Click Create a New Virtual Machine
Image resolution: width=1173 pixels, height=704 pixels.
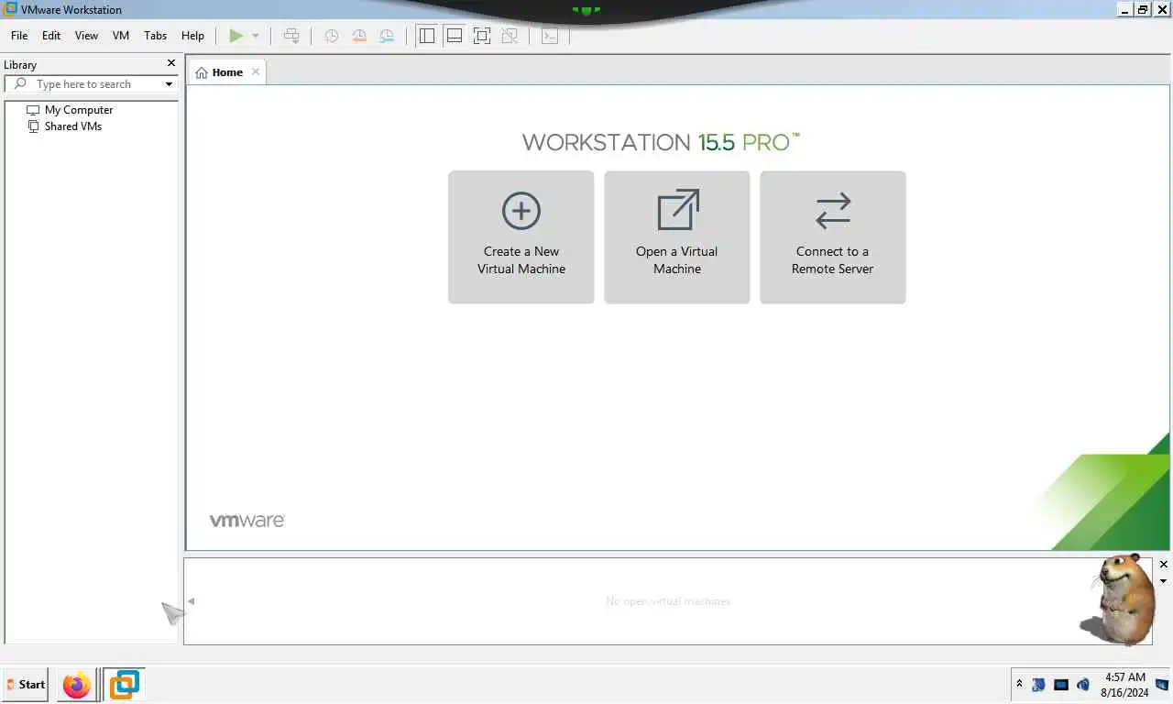[x=521, y=237]
